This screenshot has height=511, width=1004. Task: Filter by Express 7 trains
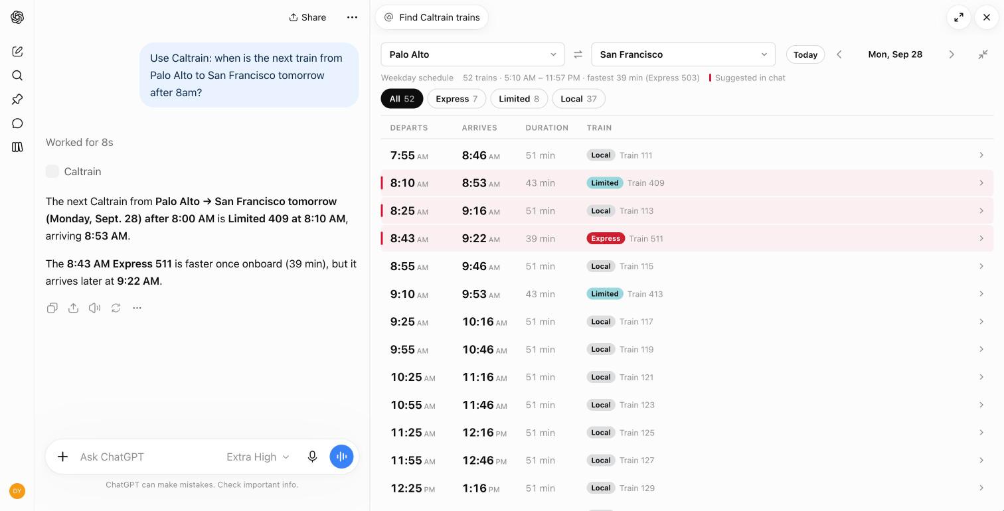coord(456,99)
